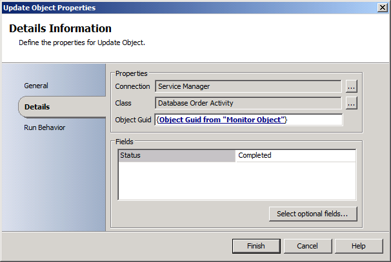Click the Database Order Activity class field
This screenshot has width=391, height=262.
[248, 103]
